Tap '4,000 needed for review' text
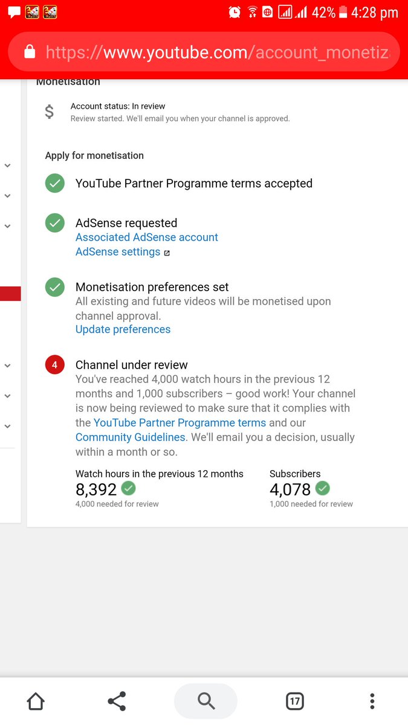The width and height of the screenshot is (408, 725). coord(117,504)
